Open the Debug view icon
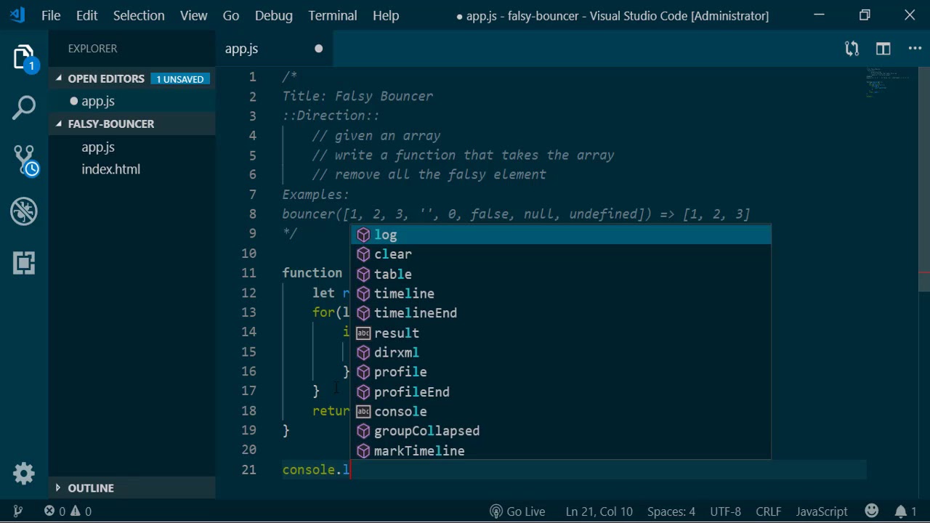 pos(24,211)
